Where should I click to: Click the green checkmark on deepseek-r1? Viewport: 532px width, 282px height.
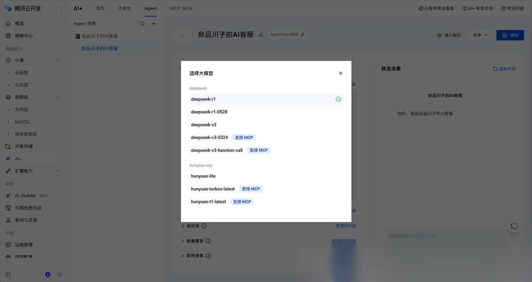click(338, 99)
